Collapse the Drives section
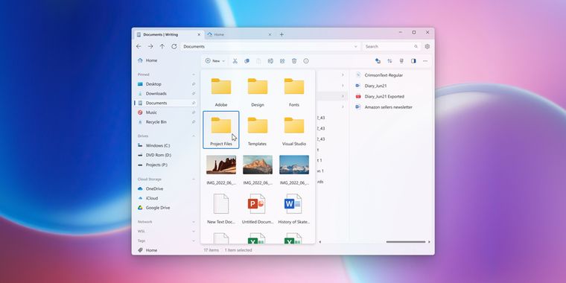566x283 pixels. tap(194, 136)
